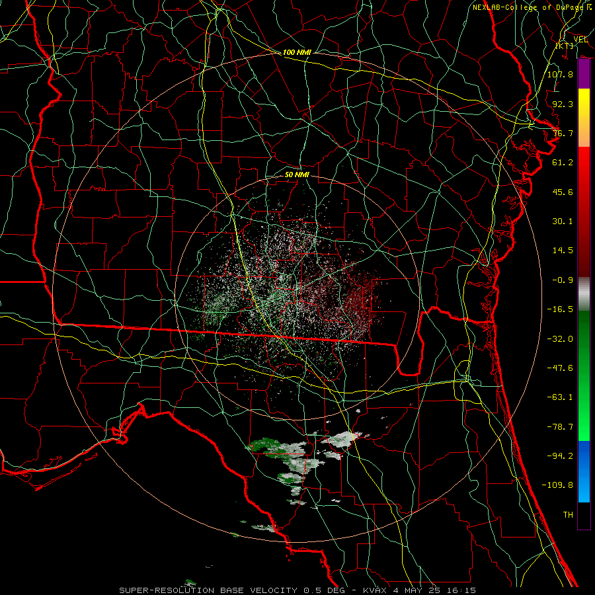Click the yellow-orange segment of the color bar
This screenshot has width=595, height=595.
584,118
